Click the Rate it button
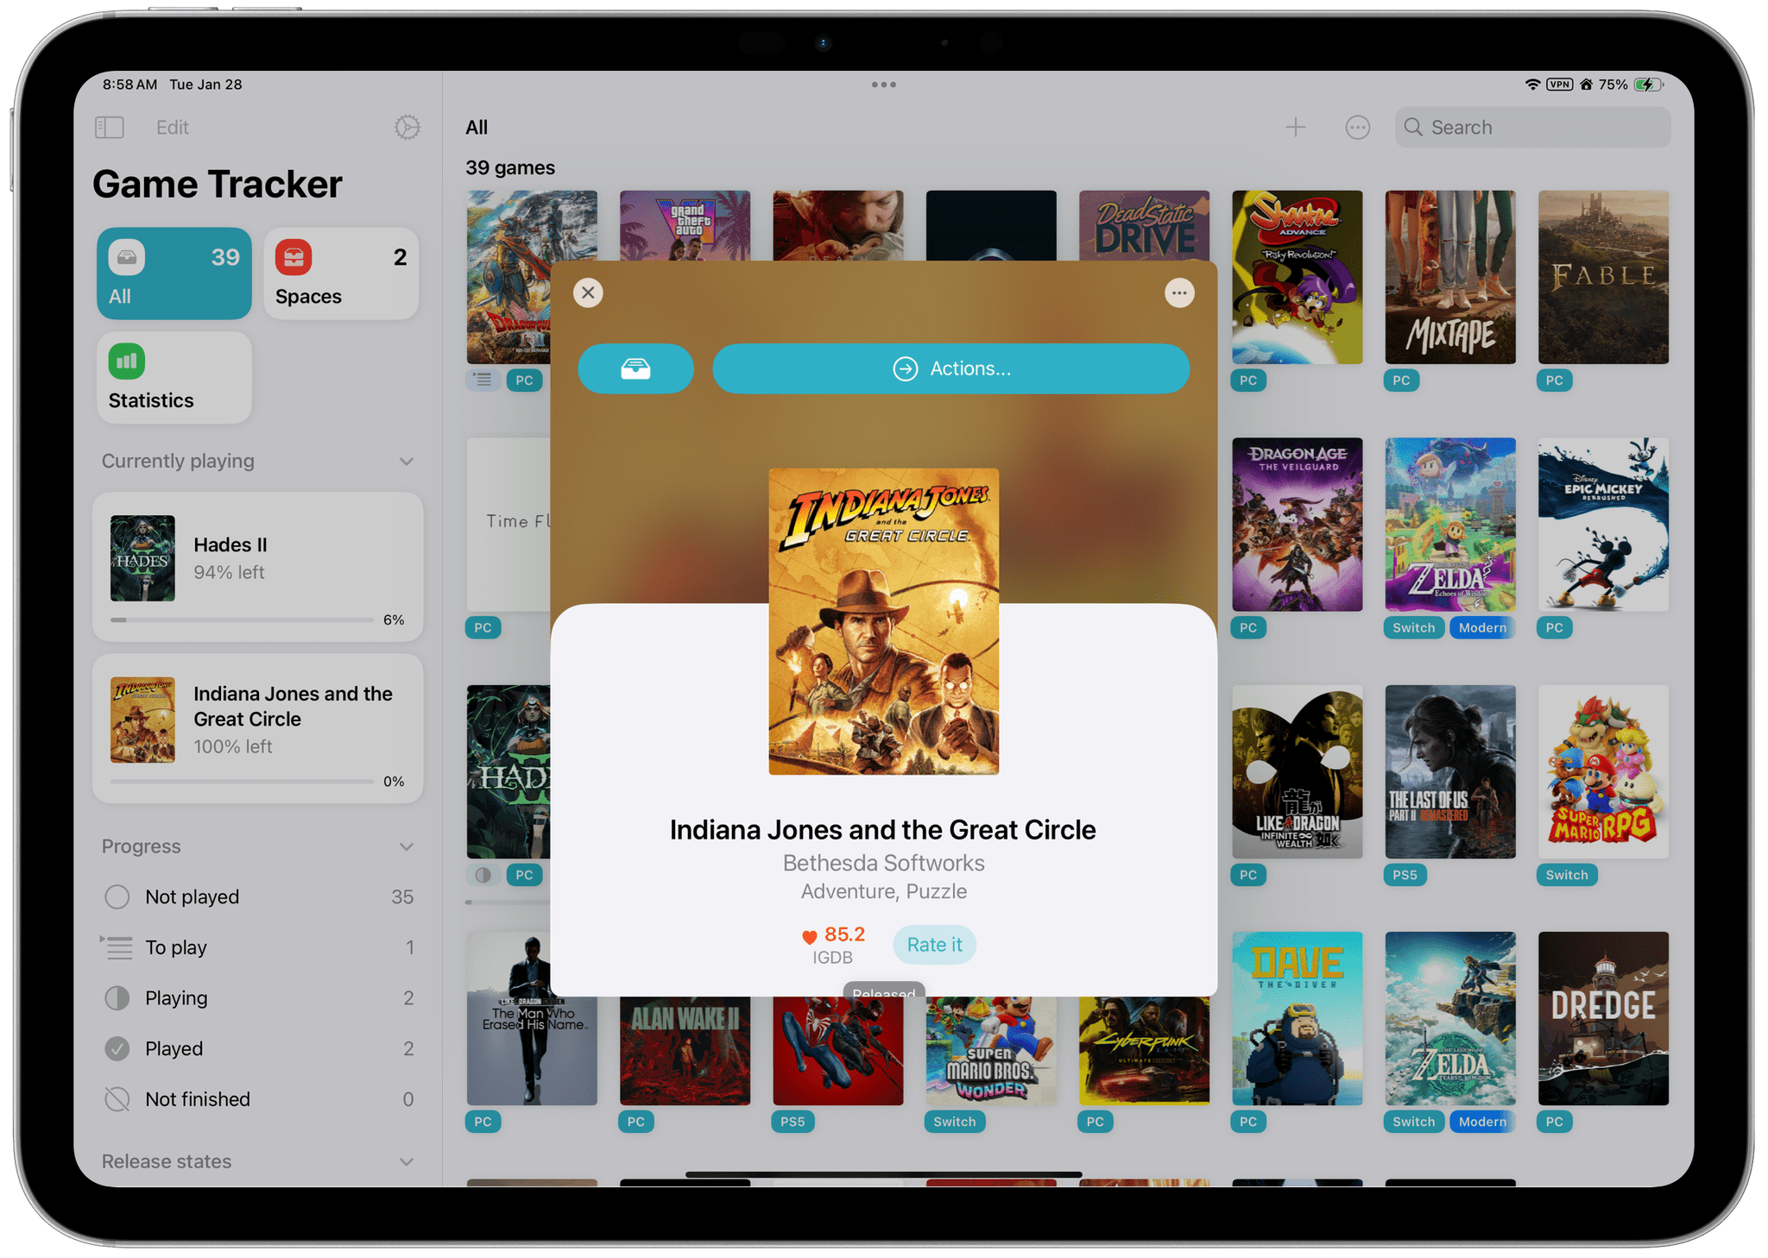 coord(934,945)
